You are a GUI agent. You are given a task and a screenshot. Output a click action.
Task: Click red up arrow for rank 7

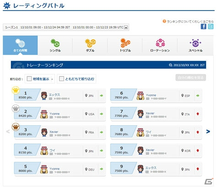coord(198,114)
